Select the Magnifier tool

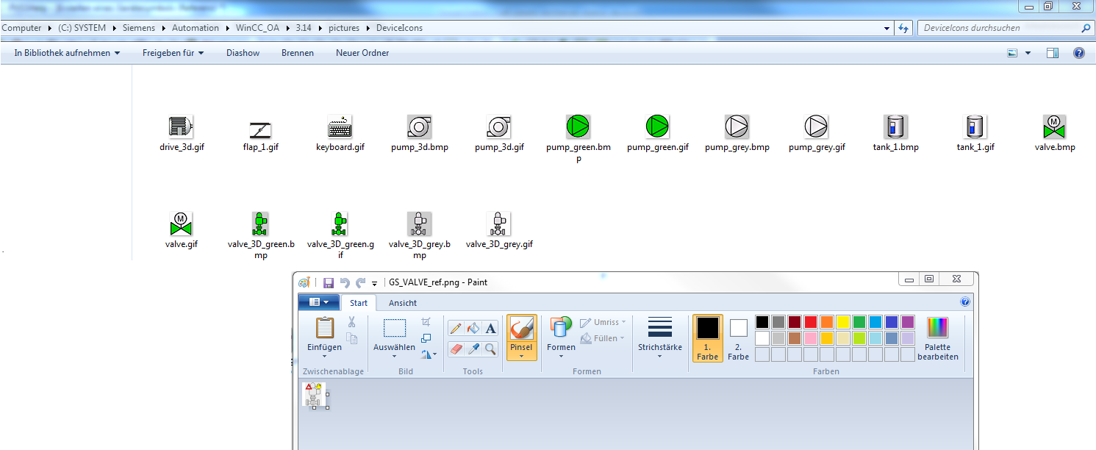(490, 349)
